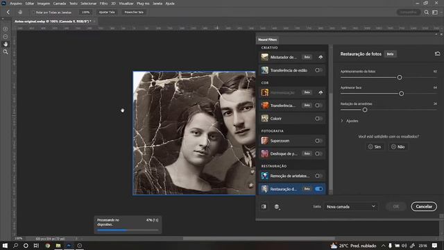Select the Hand tool in the options bar
The height and width of the screenshot is (250, 444).
pyautogui.click(x=20, y=12)
